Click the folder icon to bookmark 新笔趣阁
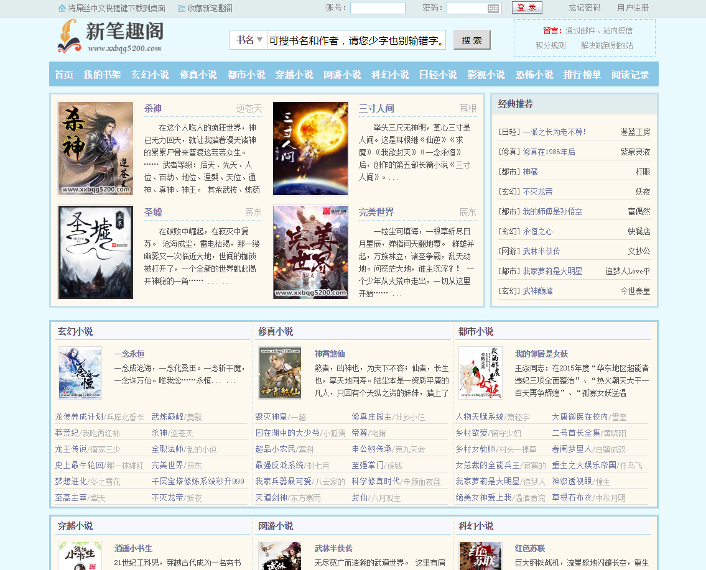The width and height of the screenshot is (706, 570). (181, 8)
